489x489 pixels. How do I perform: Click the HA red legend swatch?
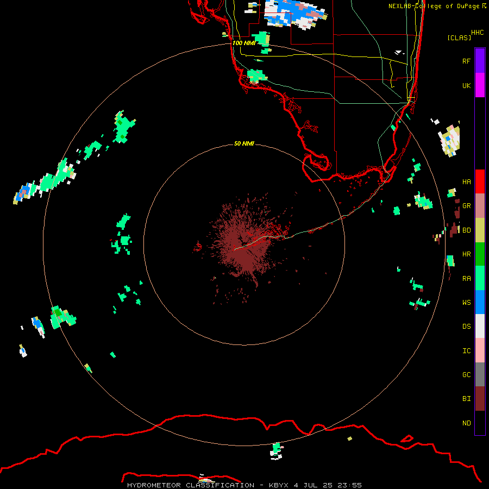(x=480, y=181)
